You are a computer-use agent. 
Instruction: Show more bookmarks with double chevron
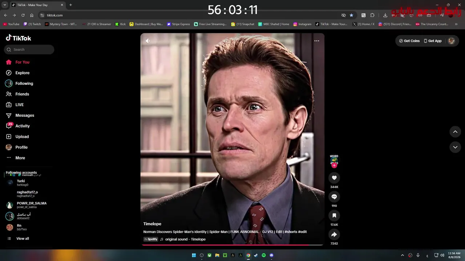(x=456, y=24)
